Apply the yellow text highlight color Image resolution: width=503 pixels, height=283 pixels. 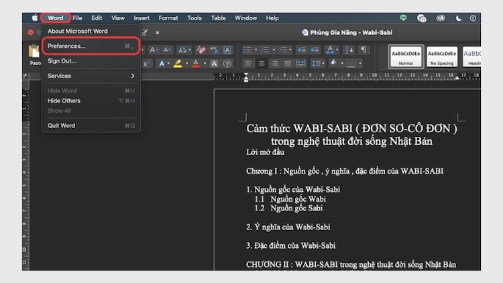pos(178,64)
